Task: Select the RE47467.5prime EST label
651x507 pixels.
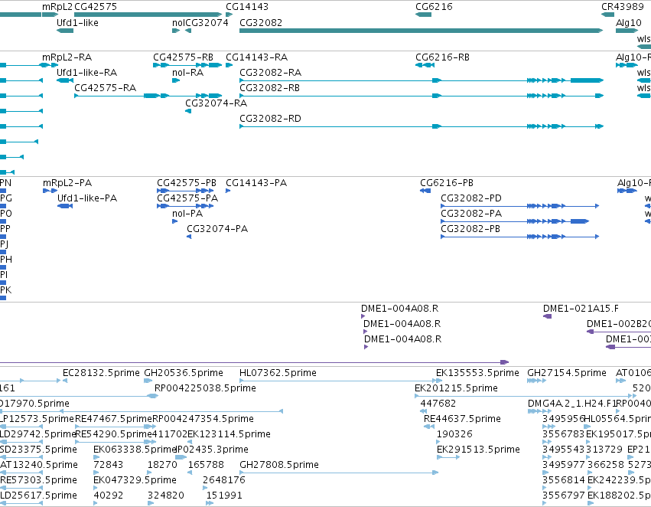Action: 113,419
